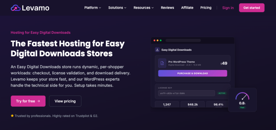Click the download icon beside Easy Digital Downloads
Viewport: 276px width, 130px height.
tap(157, 50)
